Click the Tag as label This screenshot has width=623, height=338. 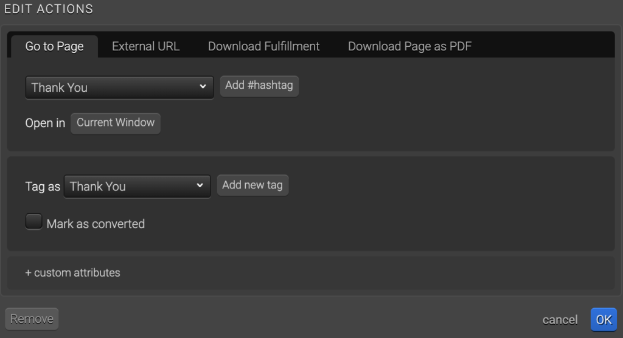[x=43, y=187]
